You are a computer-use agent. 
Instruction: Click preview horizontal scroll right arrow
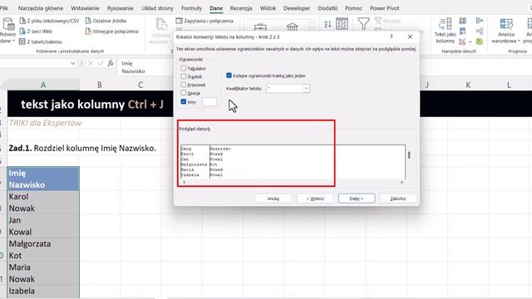(402, 182)
